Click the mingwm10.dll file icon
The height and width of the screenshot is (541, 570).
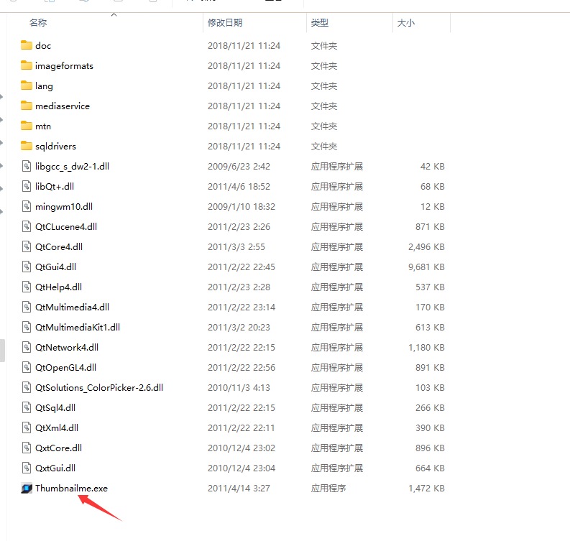click(27, 206)
